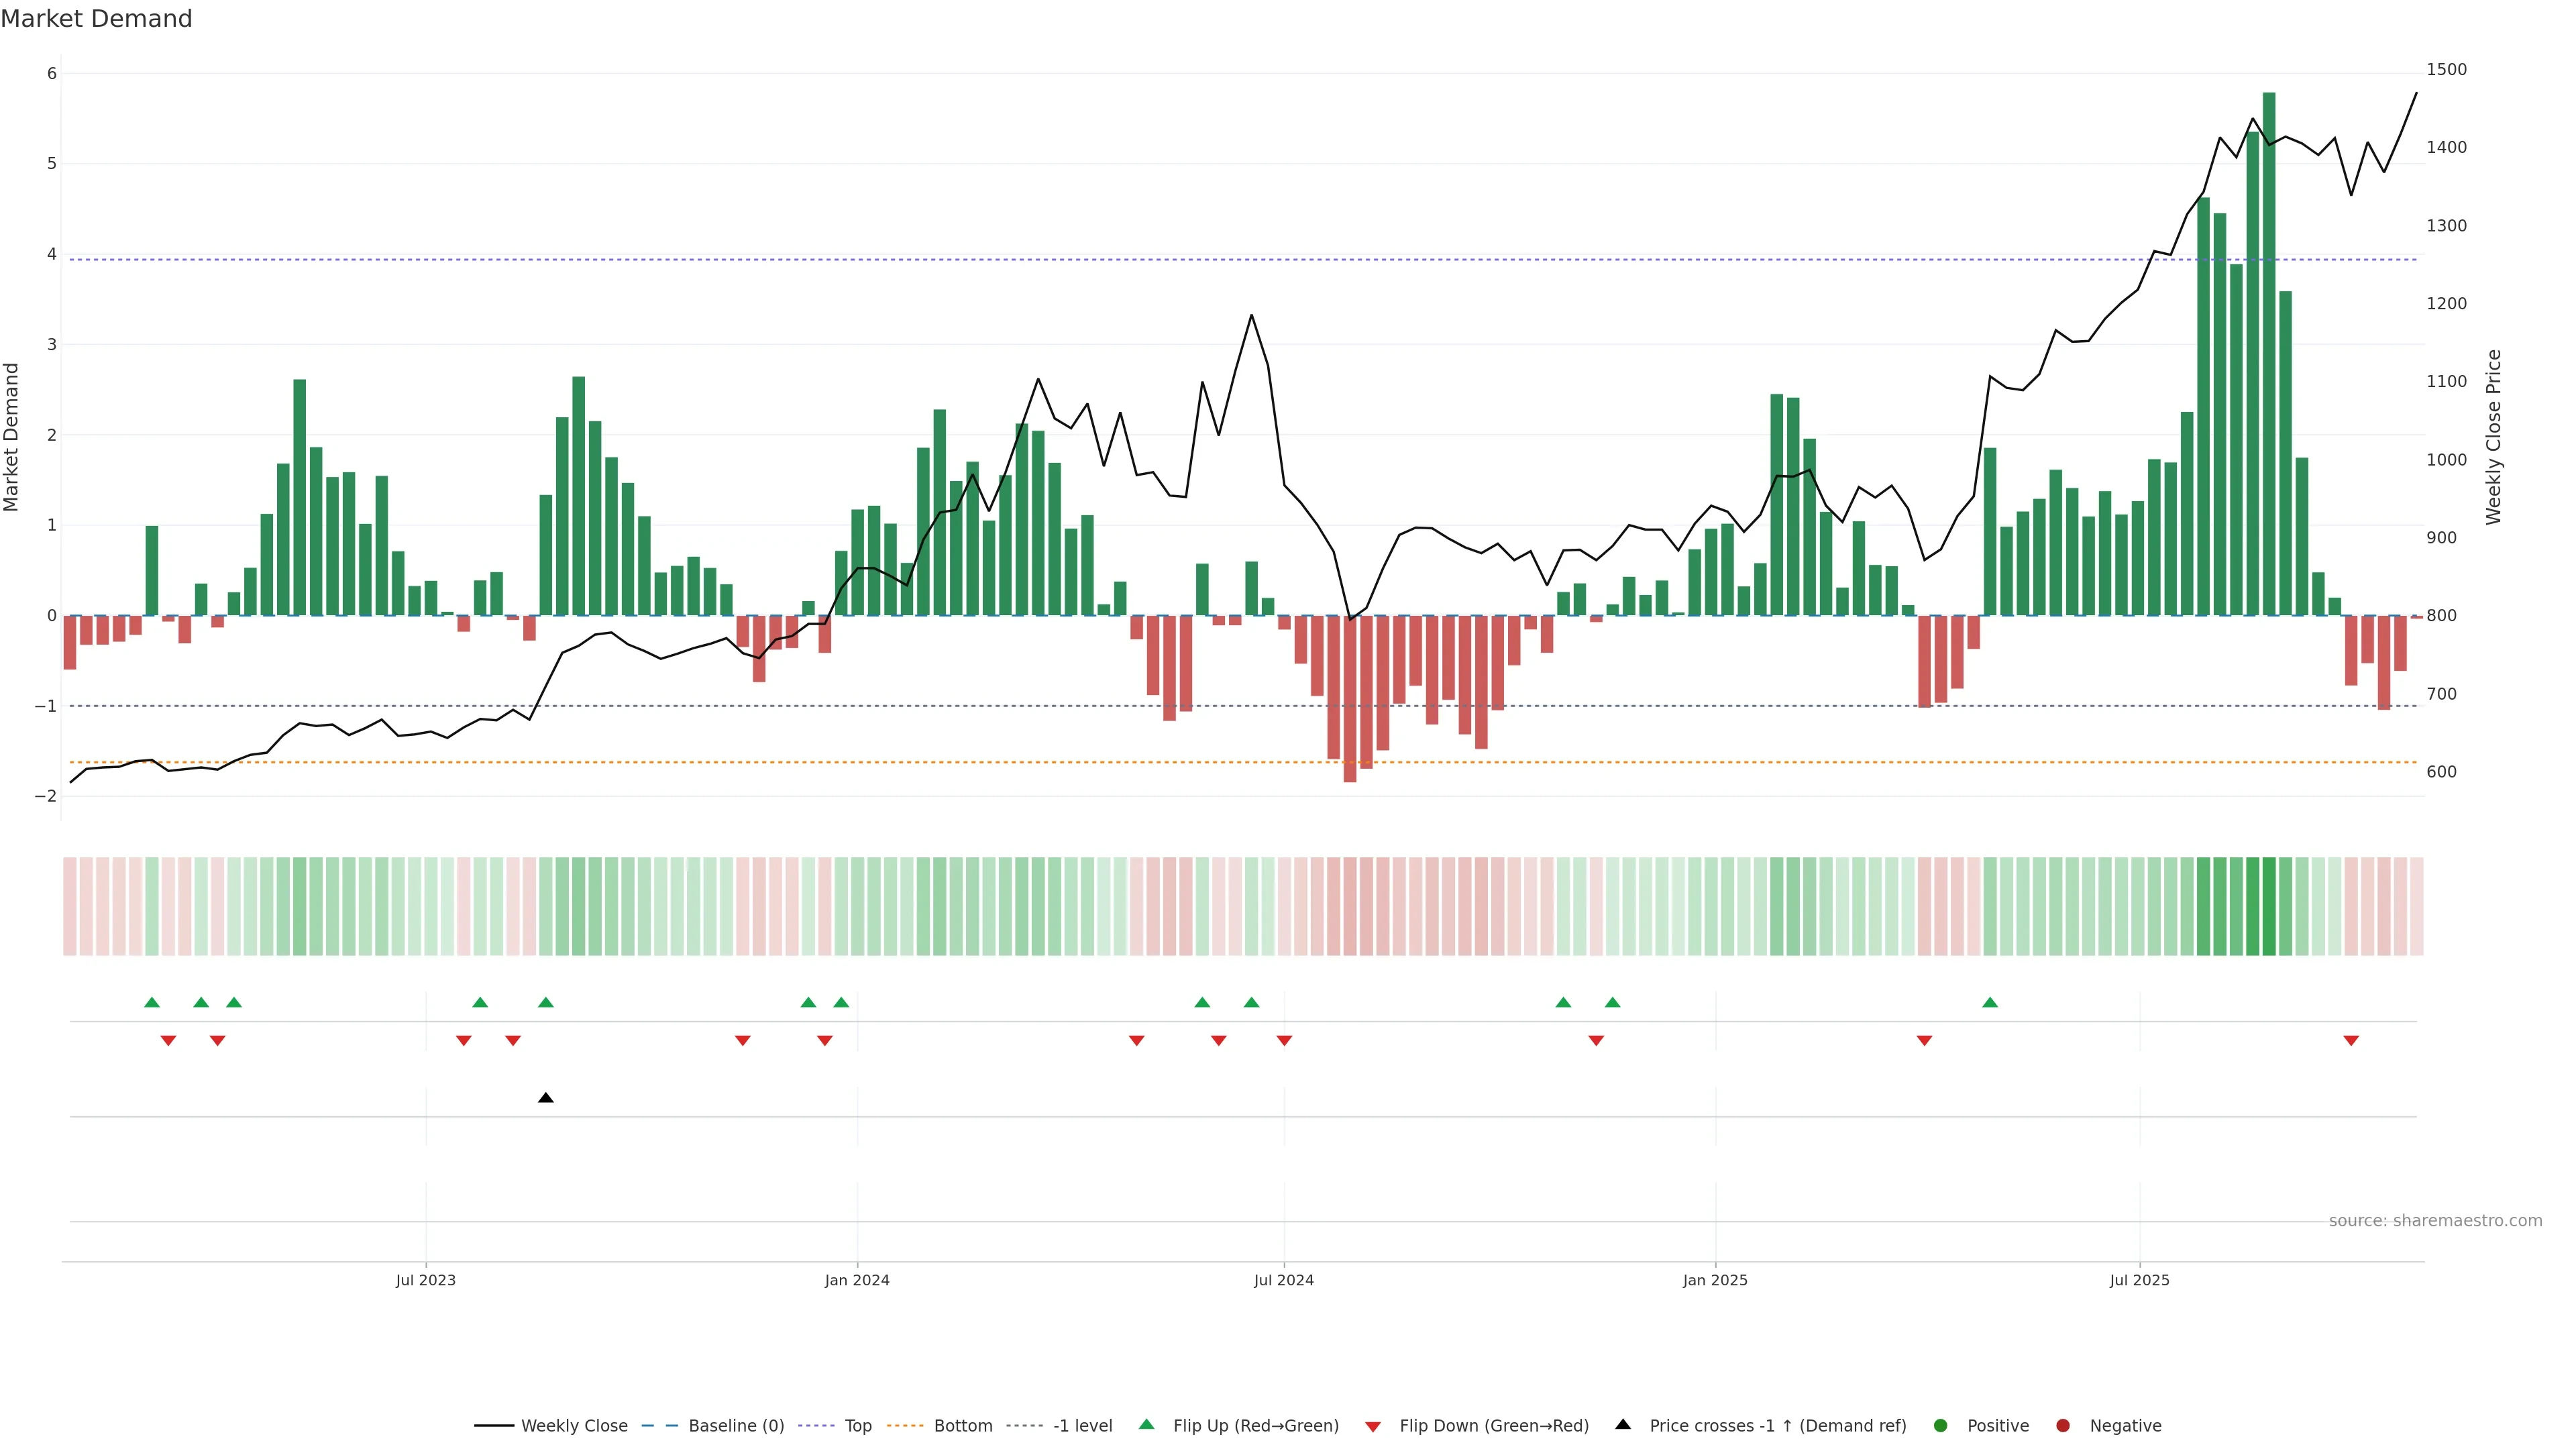Click the black price-cross triangle marker
Viewport: 2576px width, 1449px height.
pos(545,1098)
